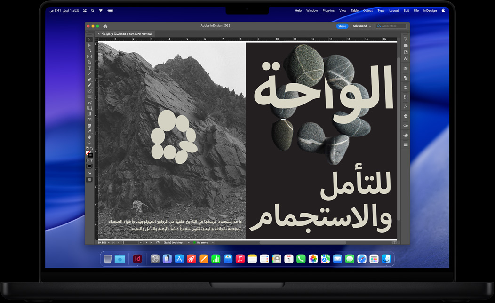Open the Advanced workspace dropdown
This screenshot has width=495, height=303.
click(361, 26)
